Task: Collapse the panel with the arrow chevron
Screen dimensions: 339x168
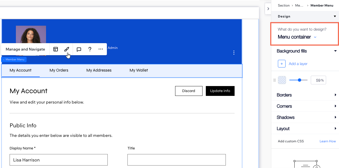Action: (x=268, y=8)
